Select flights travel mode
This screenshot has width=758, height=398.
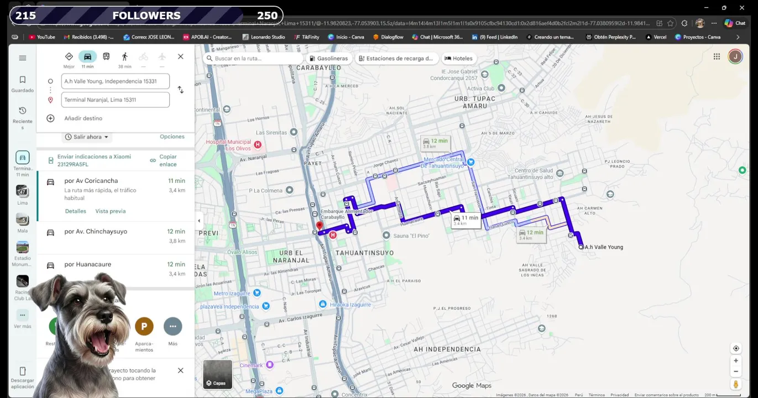pyautogui.click(x=162, y=56)
